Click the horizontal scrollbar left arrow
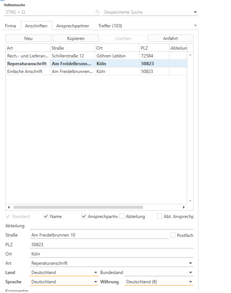Viewport: 231px width, 293px height. (x=9, y=207)
